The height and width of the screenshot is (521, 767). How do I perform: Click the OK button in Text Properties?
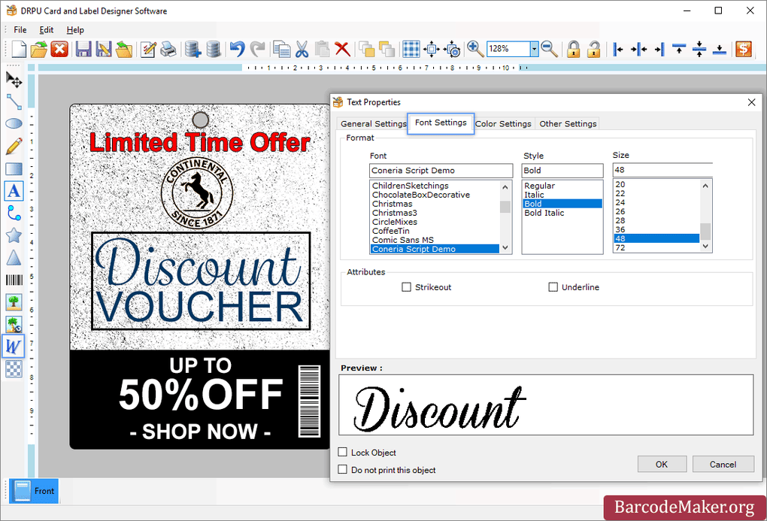(662, 464)
